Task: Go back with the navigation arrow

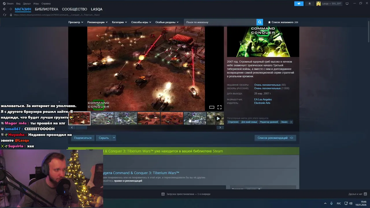Action: point(4,9)
